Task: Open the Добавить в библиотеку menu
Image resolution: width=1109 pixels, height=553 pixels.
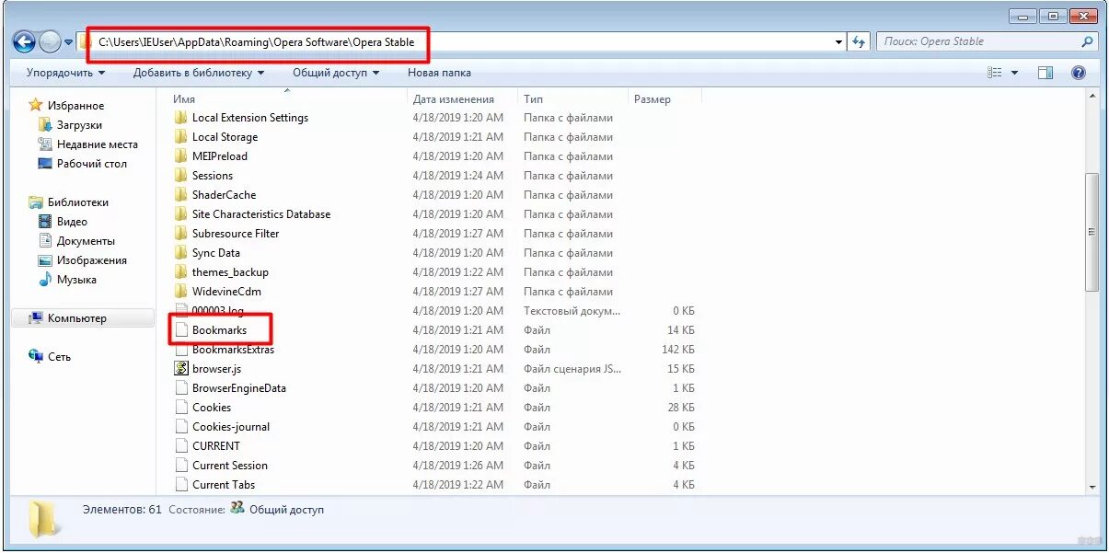Action: (x=199, y=73)
